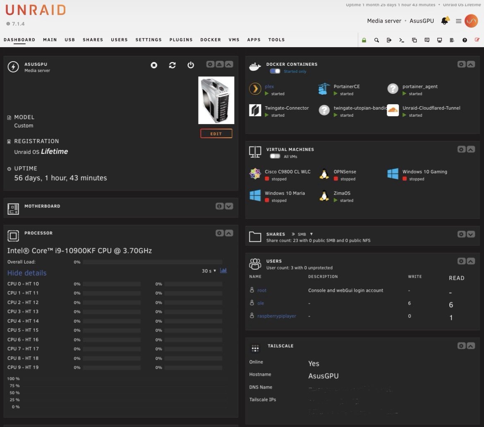
Task: Open the PLUGINS tab
Action: (181, 40)
